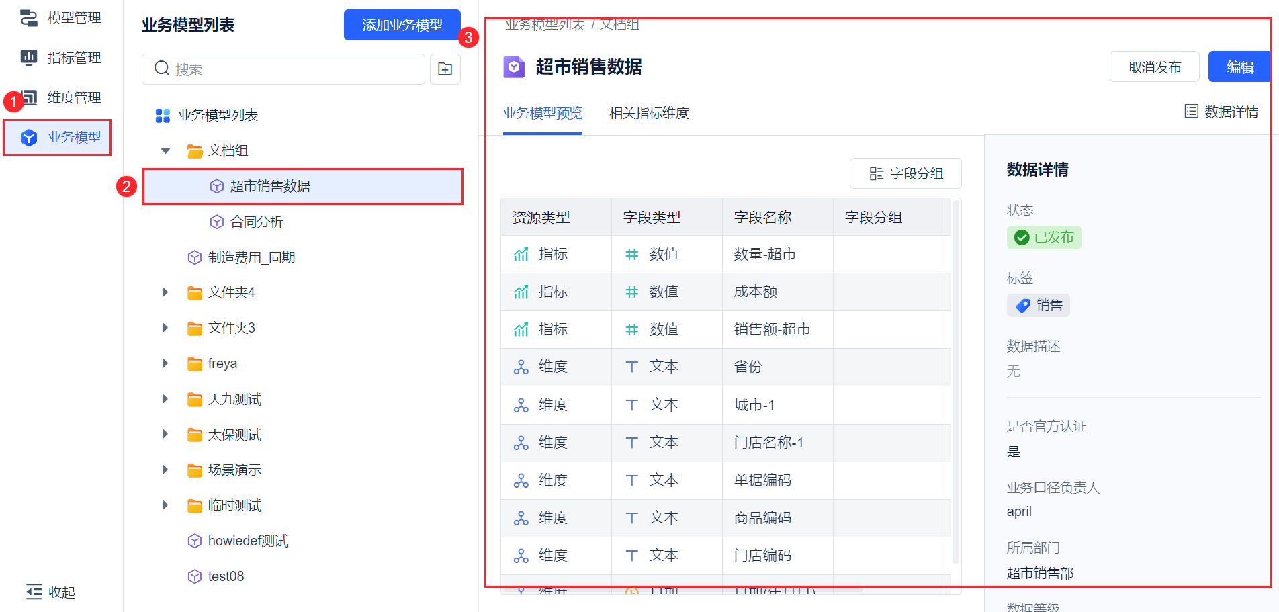Click the field table vertical scrollbar
This screenshot has width=1279, height=612.
coord(955,383)
